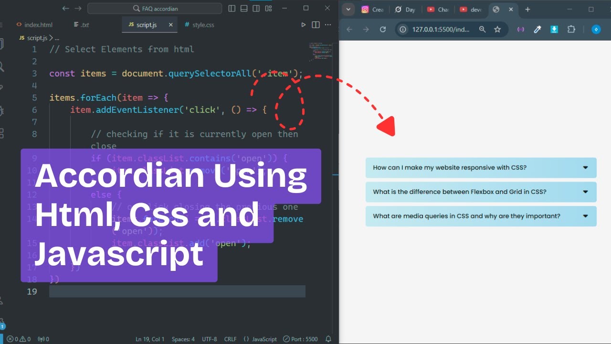Viewport: 611px width, 344px height.
Task: Open editor More Actions ellipsis menu
Action: tap(327, 25)
